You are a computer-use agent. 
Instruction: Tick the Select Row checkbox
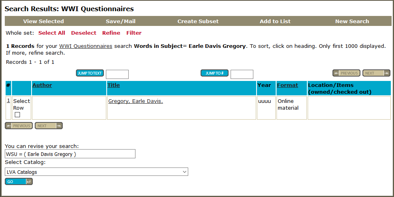tap(17, 115)
